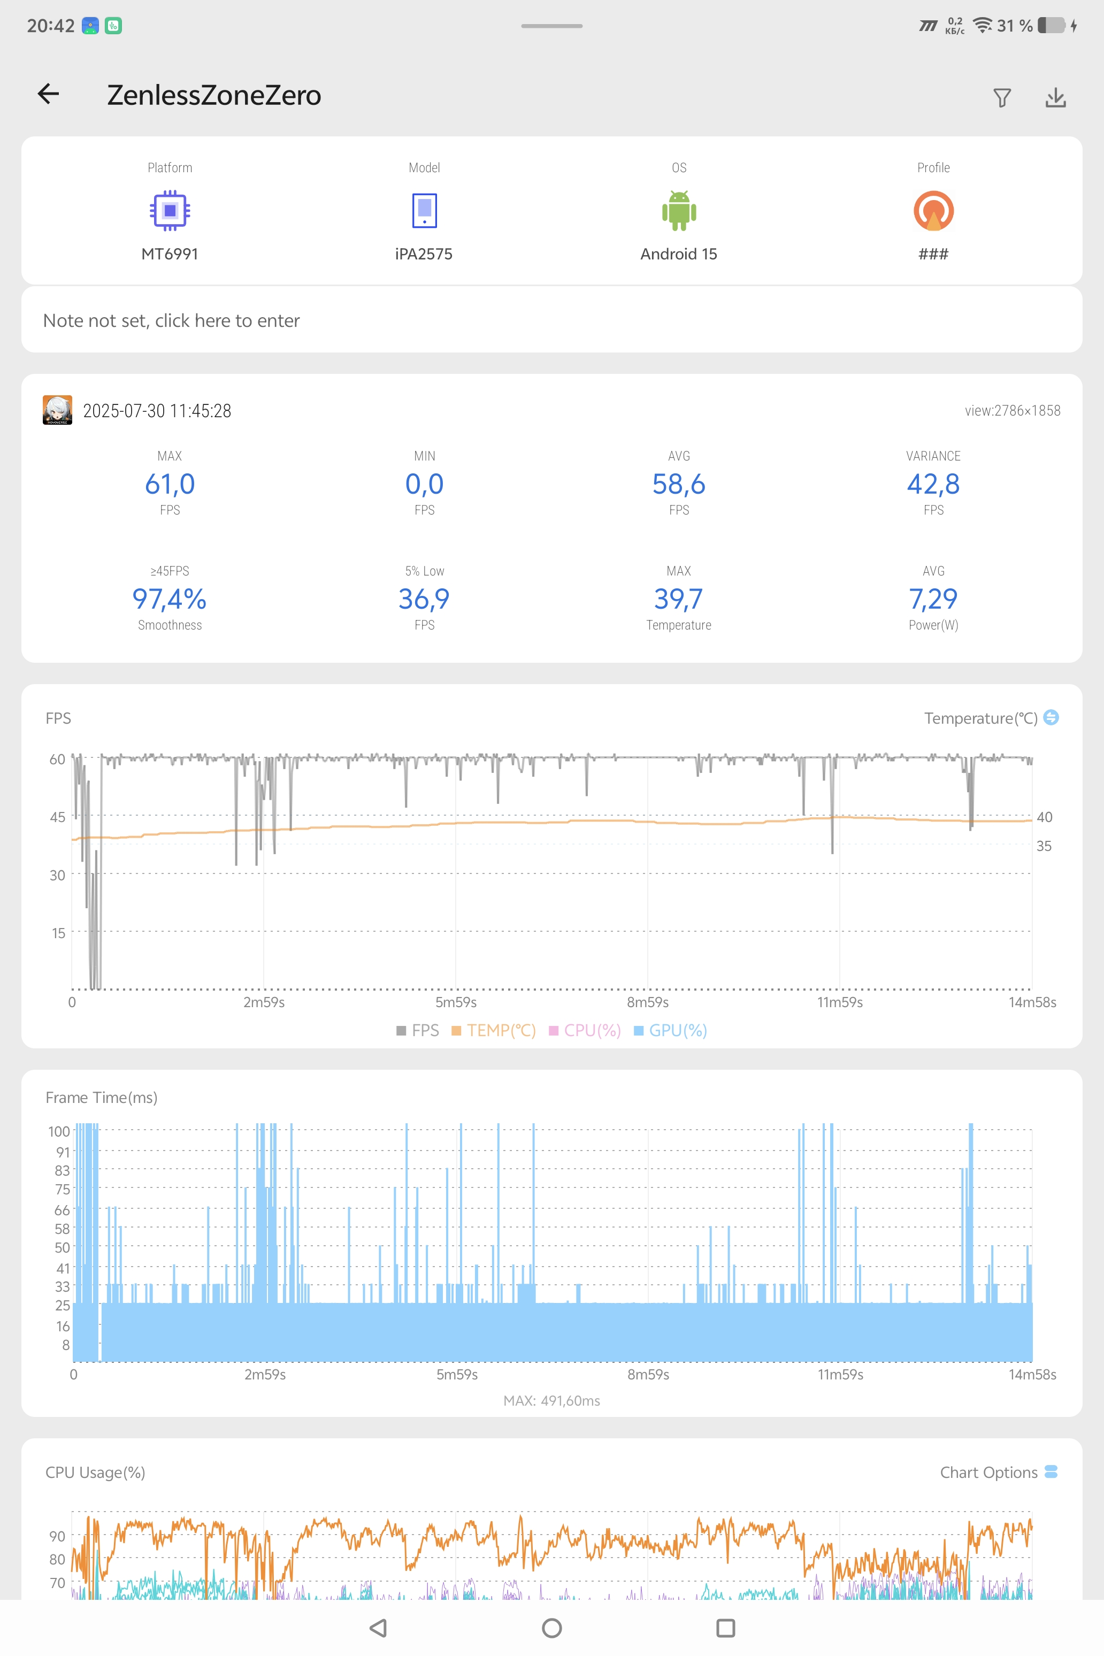Tap the orange Profile icon
The image size is (1104, 1656).
[933, 211]
